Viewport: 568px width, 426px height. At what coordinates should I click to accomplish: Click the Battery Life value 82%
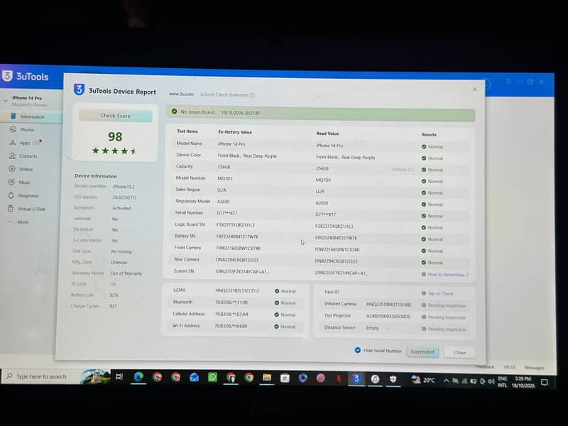click(114, 295)
